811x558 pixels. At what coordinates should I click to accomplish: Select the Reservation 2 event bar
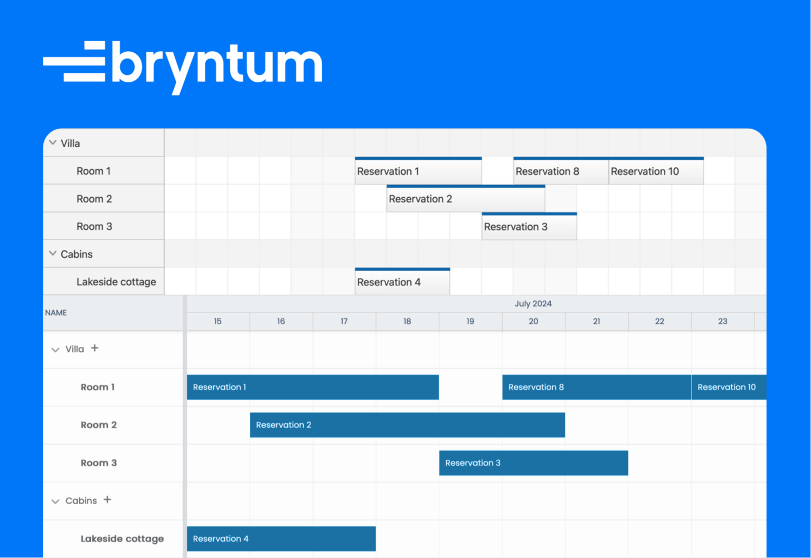click(x=407, y=425)
